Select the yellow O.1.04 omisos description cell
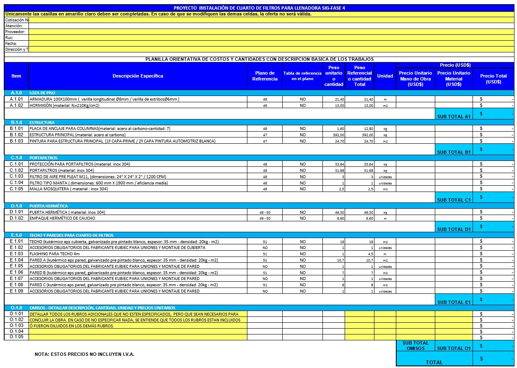 (x=138, y=331)
